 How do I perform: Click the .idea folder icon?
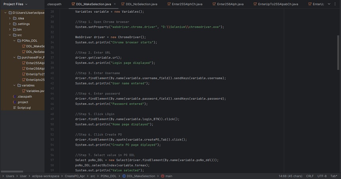[15, 18]
